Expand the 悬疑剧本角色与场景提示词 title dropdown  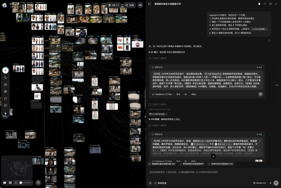[x=169, y=4]
